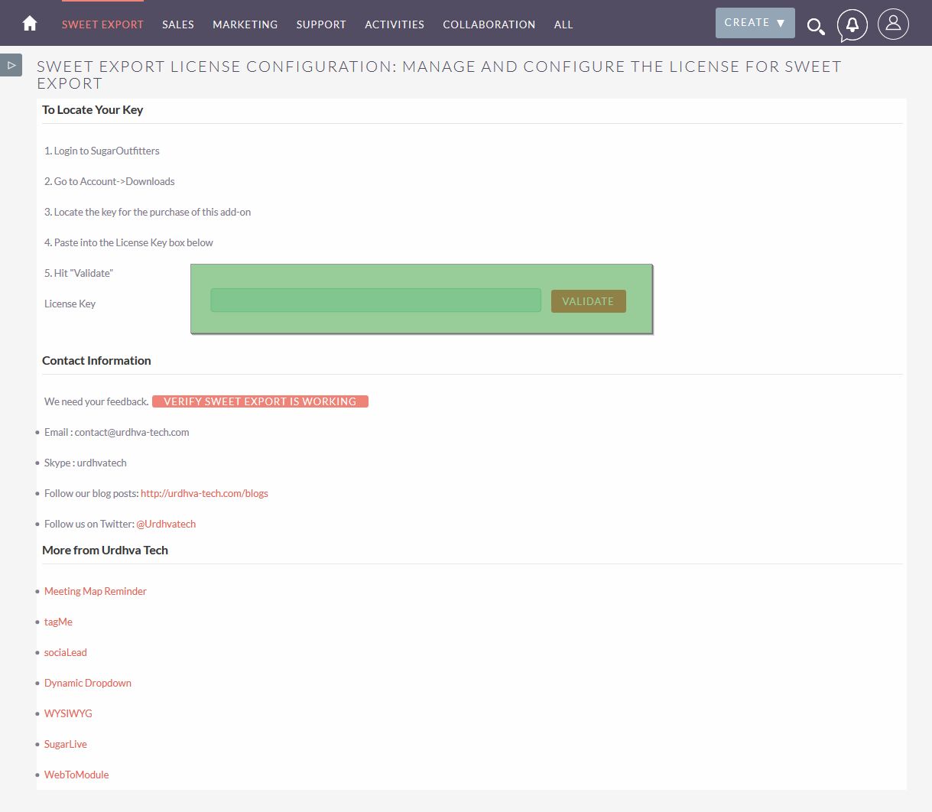This screenshot has height=812, width=932.
Task: Click Verify Sweet Export Is Working button
Action: [260, 401]
